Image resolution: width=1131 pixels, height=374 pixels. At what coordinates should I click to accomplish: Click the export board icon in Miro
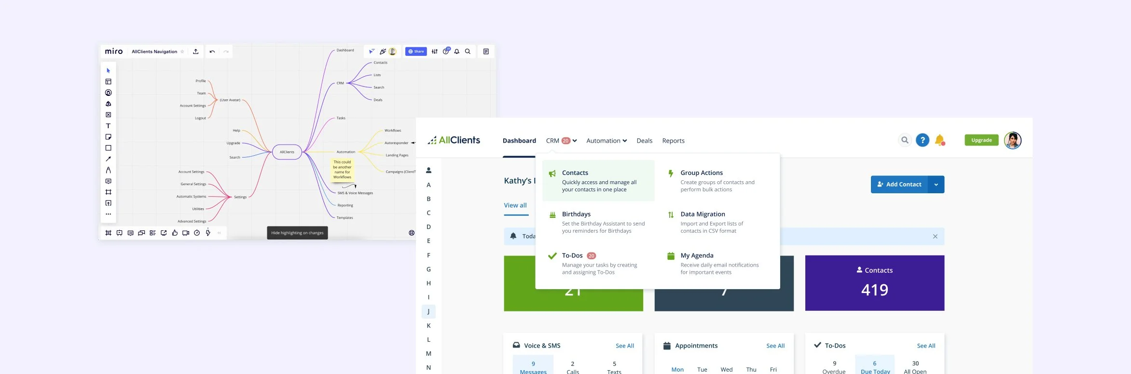coord(195,52)
